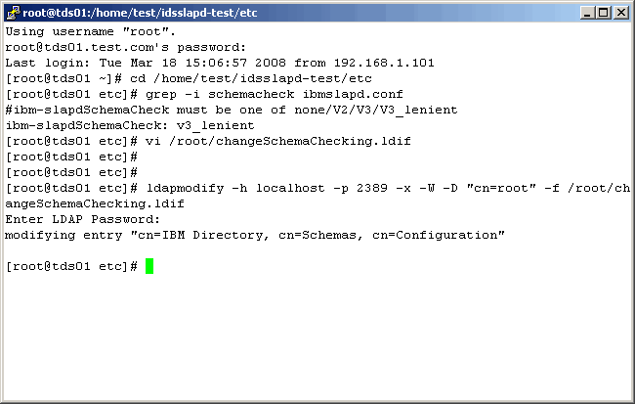635x404 pixels.
Task: Click the green terminal cursor block
Action: [x=149, y=267]
